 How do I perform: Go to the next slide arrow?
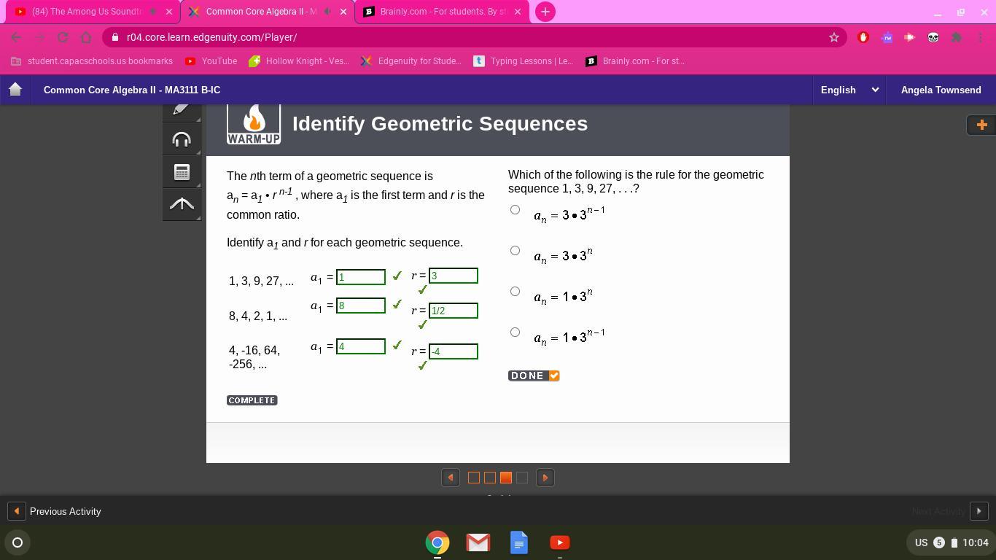point(545,478)
